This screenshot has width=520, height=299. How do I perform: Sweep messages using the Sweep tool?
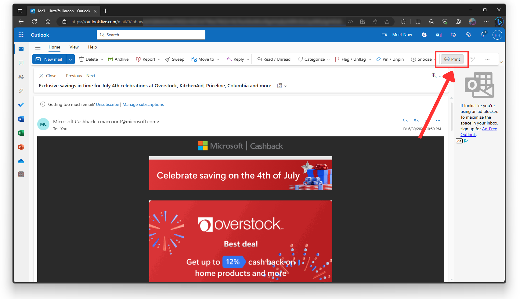click(x=175, y=59)
